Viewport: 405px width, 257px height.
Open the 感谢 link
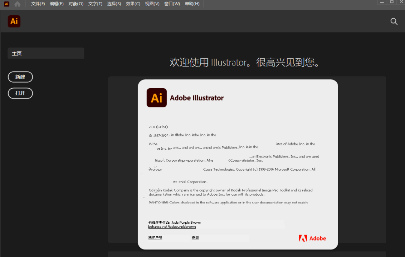click(195, 238)
